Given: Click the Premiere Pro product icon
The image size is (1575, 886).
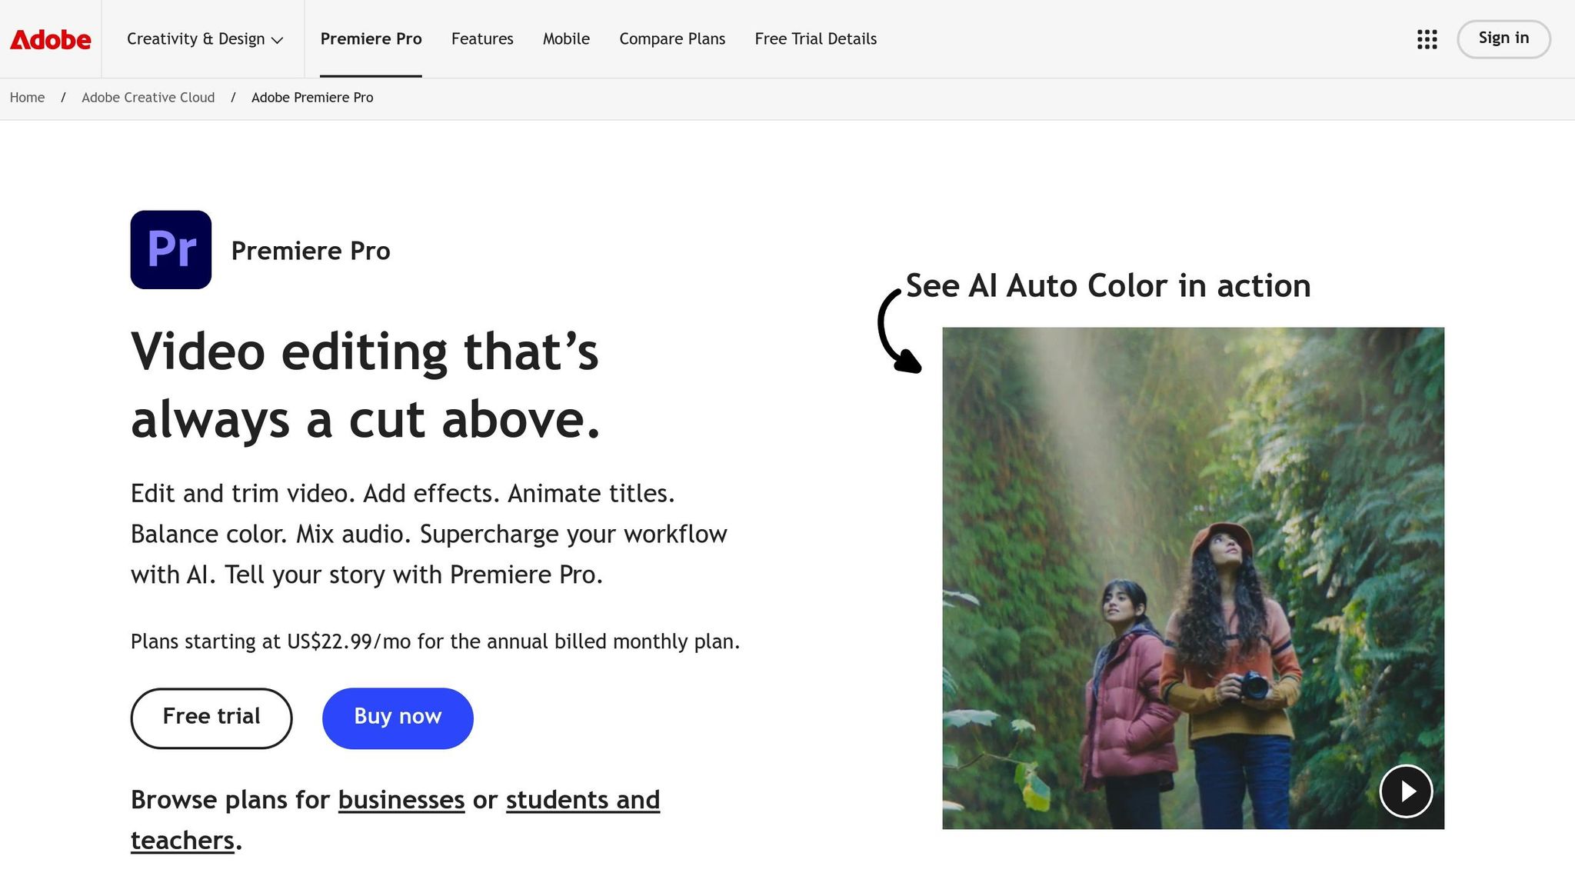Looking at the screenshot, I should pos(170,249).
